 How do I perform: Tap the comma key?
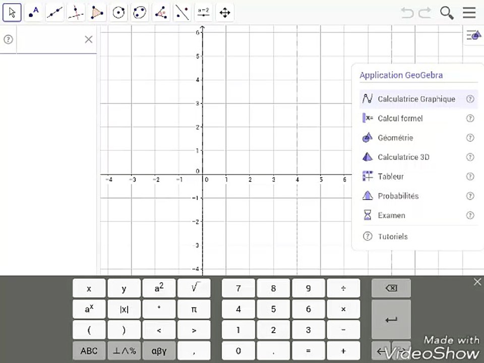pos(194,351)
